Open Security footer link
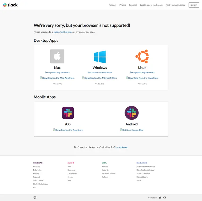This screenshot has height=201, width=202. click(x=105, y=170)
